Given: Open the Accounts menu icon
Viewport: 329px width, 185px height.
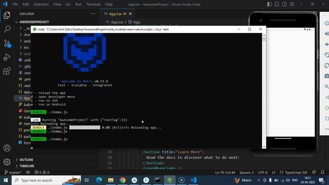Looking at the screenshot, I should tap(7, 148).
